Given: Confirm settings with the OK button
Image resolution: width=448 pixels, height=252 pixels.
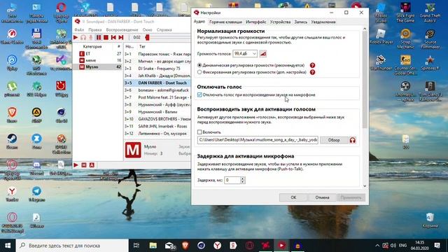Looking at the screenshot, I should [293, 197].
